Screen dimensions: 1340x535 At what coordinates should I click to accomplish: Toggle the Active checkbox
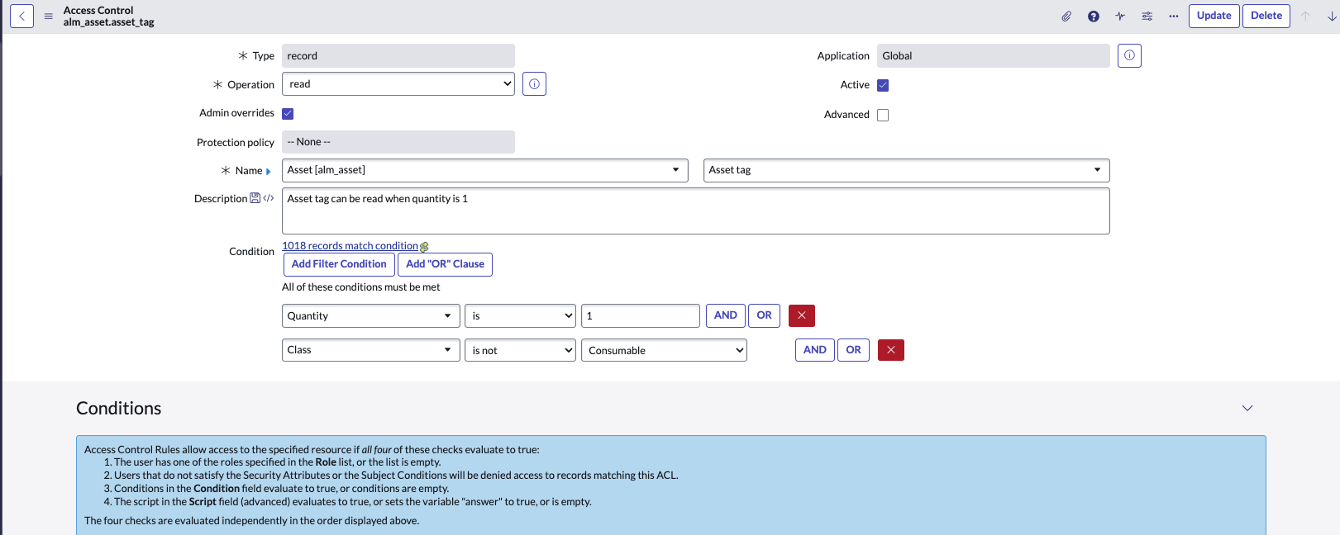pyautogui.click(x=883, y=85)
